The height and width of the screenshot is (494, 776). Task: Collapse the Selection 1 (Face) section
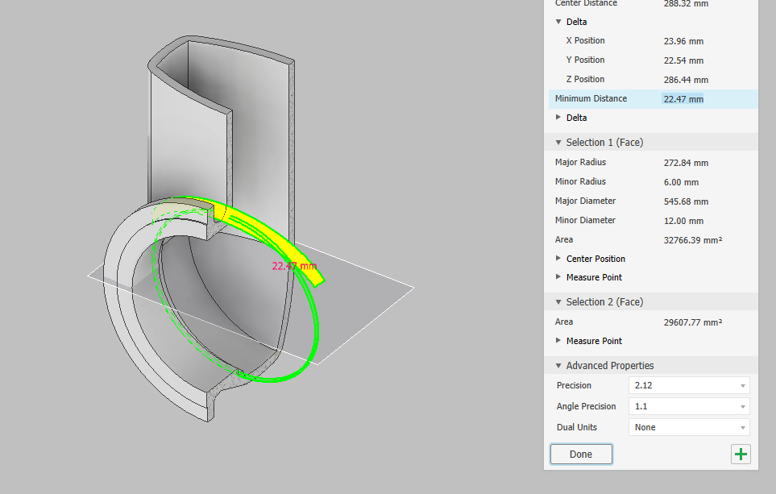tap(558, 142)
